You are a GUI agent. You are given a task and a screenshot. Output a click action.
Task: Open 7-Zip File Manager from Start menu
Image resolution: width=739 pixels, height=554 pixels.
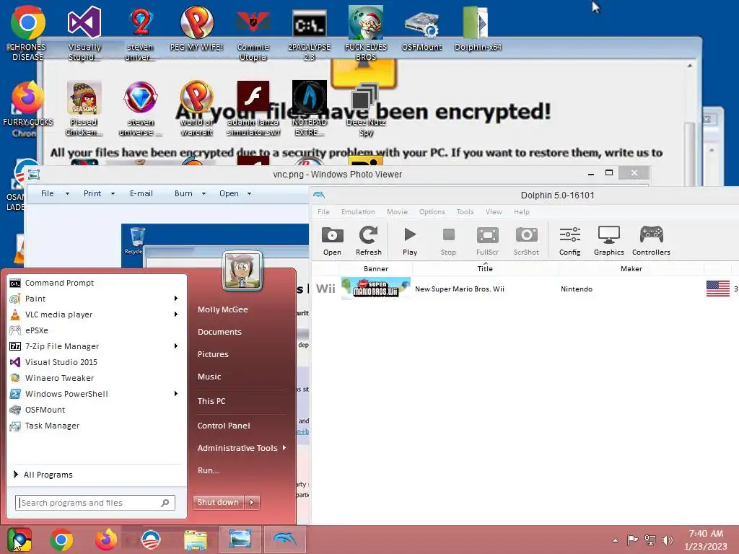[62, 346]
